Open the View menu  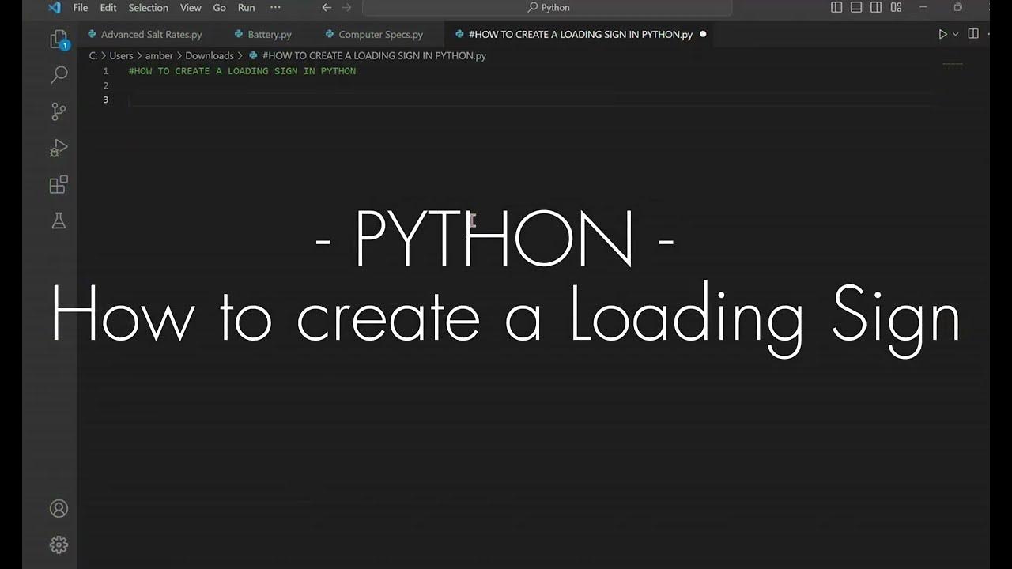click(191, 8)
